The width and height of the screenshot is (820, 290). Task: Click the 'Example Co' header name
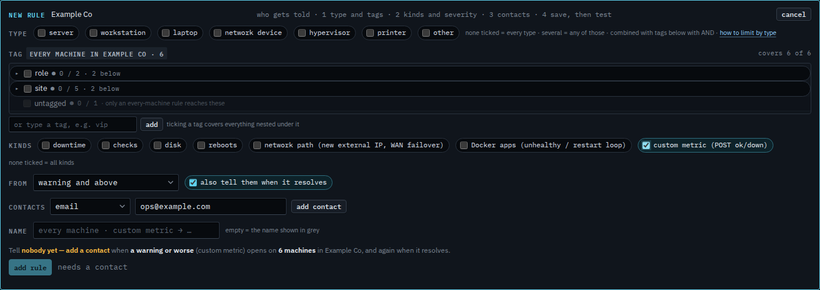point(72,15)
